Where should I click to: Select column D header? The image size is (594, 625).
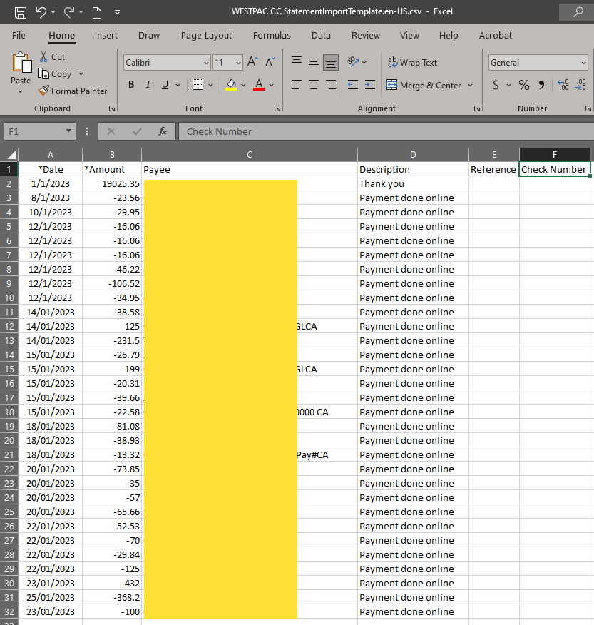coord(413,155)
